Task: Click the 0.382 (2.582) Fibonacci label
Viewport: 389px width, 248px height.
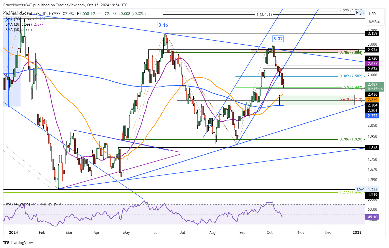Action: tap(351, 76)
